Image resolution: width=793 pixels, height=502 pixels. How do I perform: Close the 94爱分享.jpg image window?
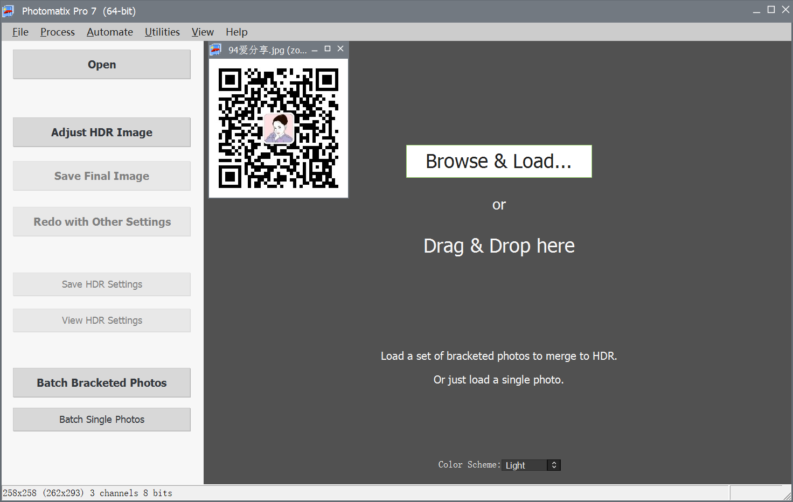pyautogui.click(x=340, y=49)
